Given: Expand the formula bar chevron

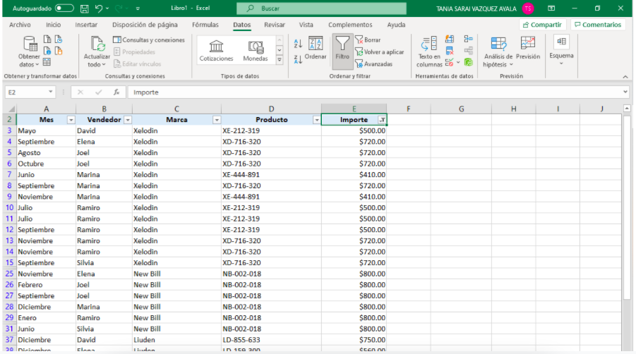Looking at the screenshot, I should 625,92.
